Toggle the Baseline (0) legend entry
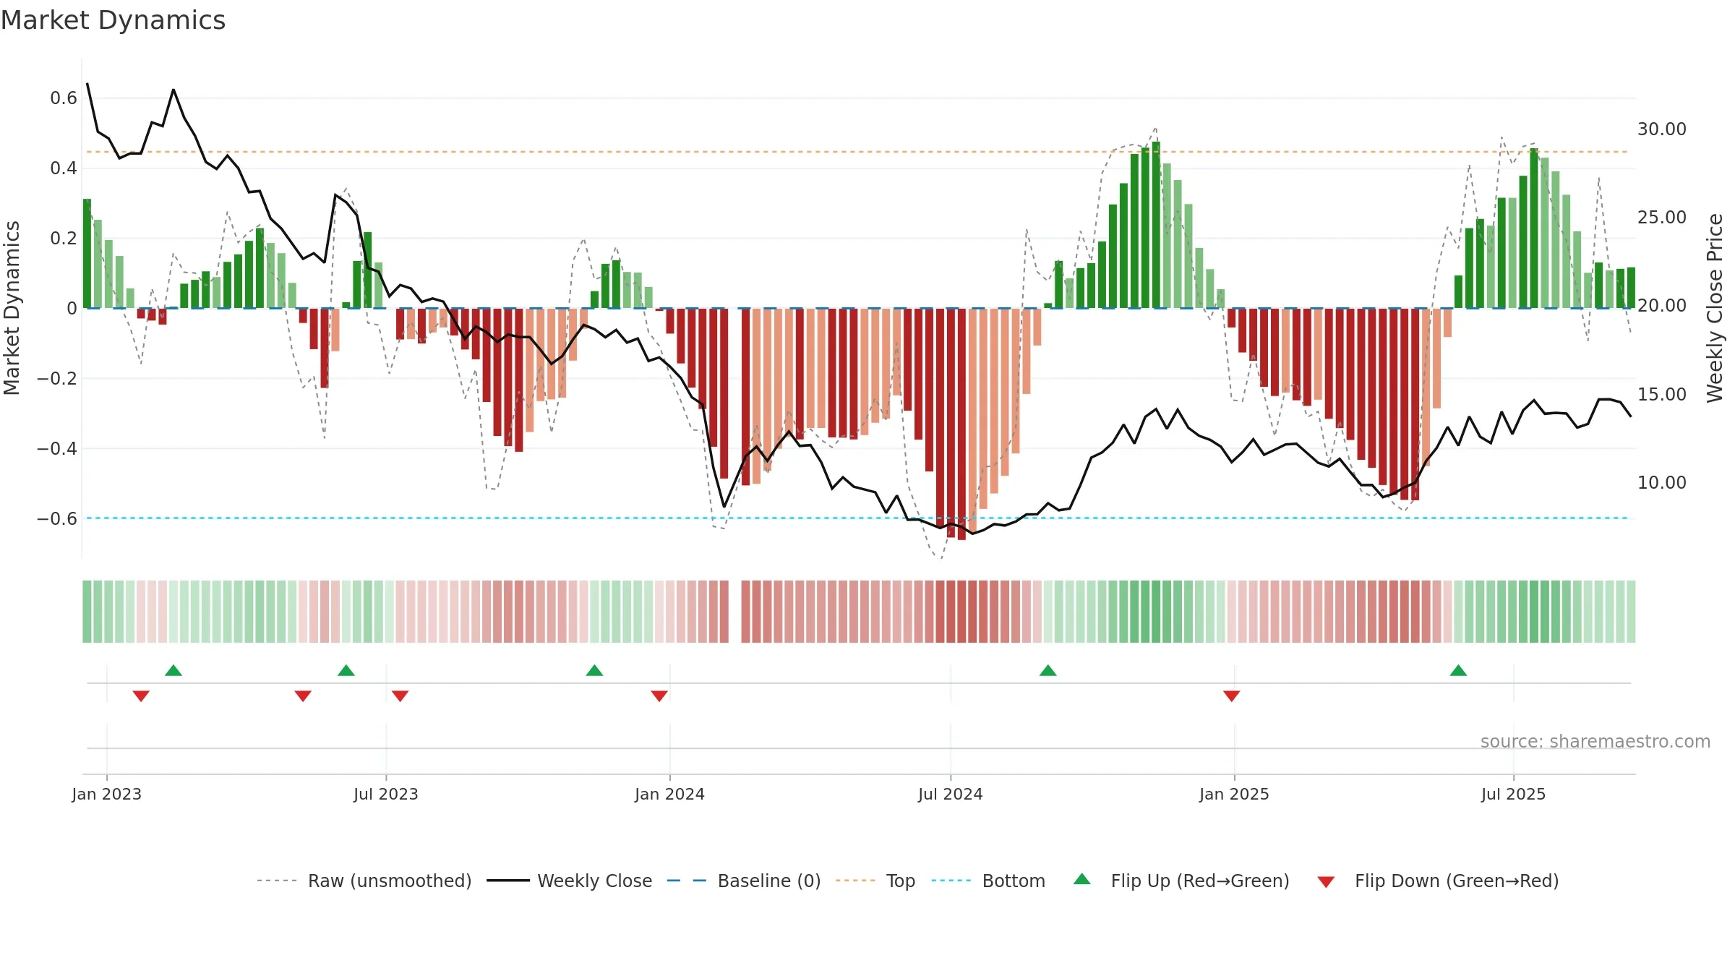 744,881
